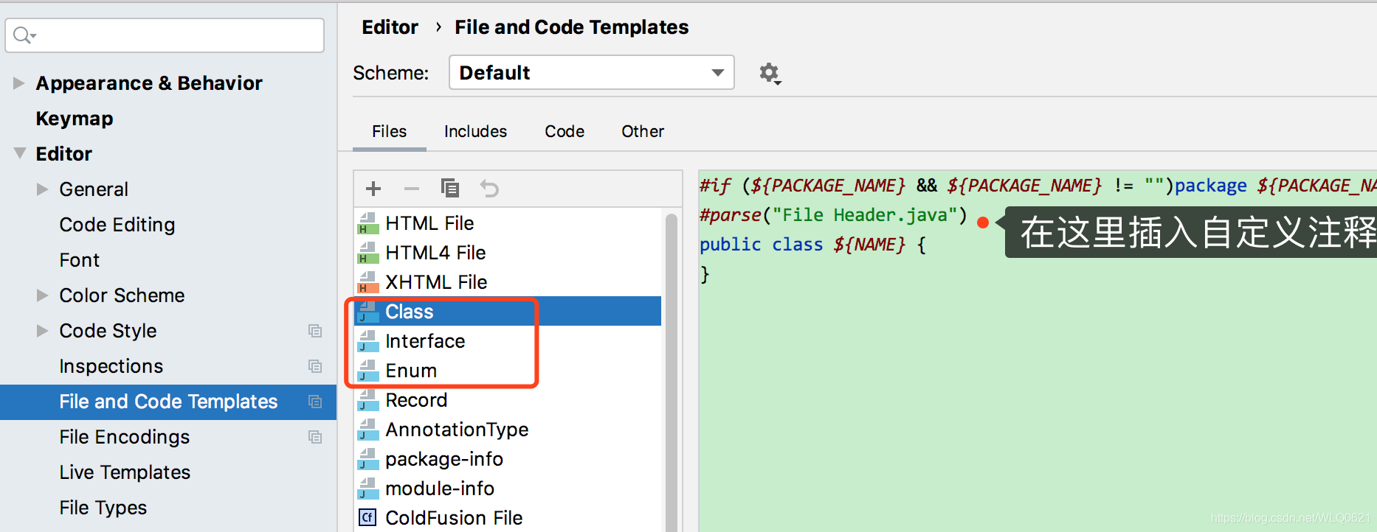
Task: Select the HTML File template row
Action: [x=508, y=223]
